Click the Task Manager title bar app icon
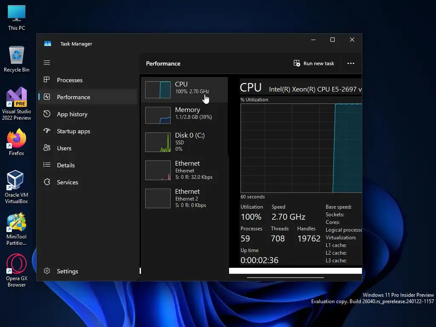Screen dimensions: 436x327 click(x=48, y=44)
